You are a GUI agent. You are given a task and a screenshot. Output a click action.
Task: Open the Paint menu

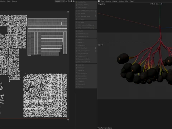tap(9, 1)
